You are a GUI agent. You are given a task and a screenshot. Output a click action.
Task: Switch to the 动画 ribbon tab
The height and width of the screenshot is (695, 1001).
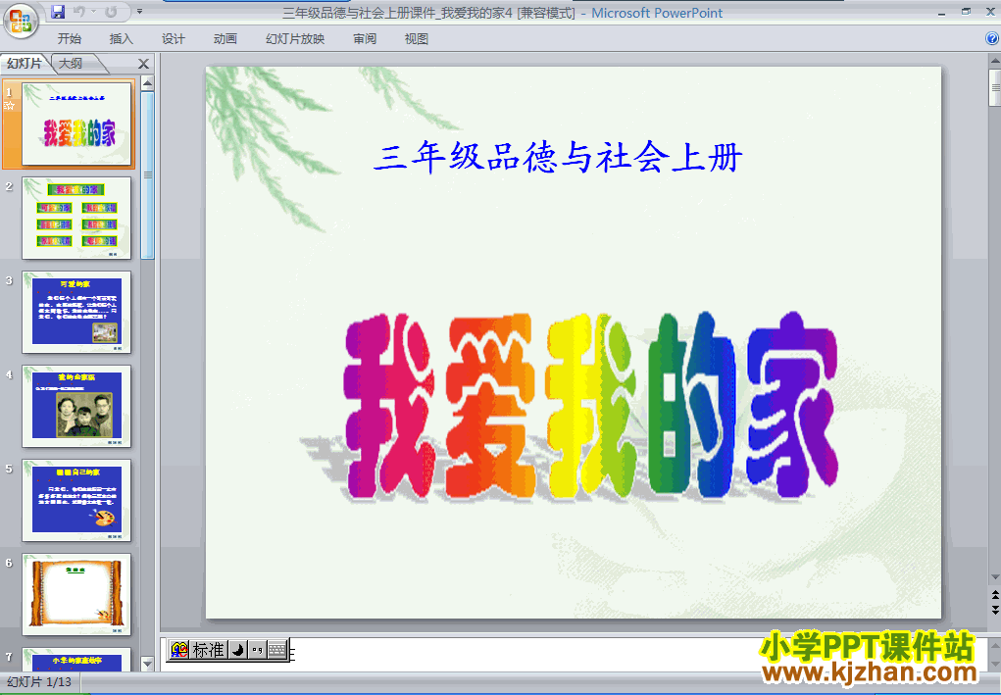[225, 39]
